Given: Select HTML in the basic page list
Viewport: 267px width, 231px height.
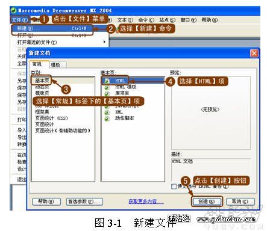Looking at the screenshot, I should point(120,81).
